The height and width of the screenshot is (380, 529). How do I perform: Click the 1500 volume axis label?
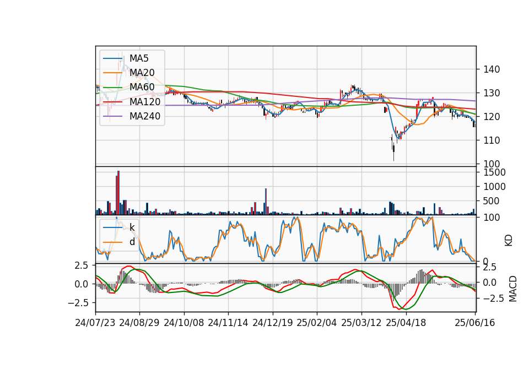pyautogui.click(x=494, y=172)
